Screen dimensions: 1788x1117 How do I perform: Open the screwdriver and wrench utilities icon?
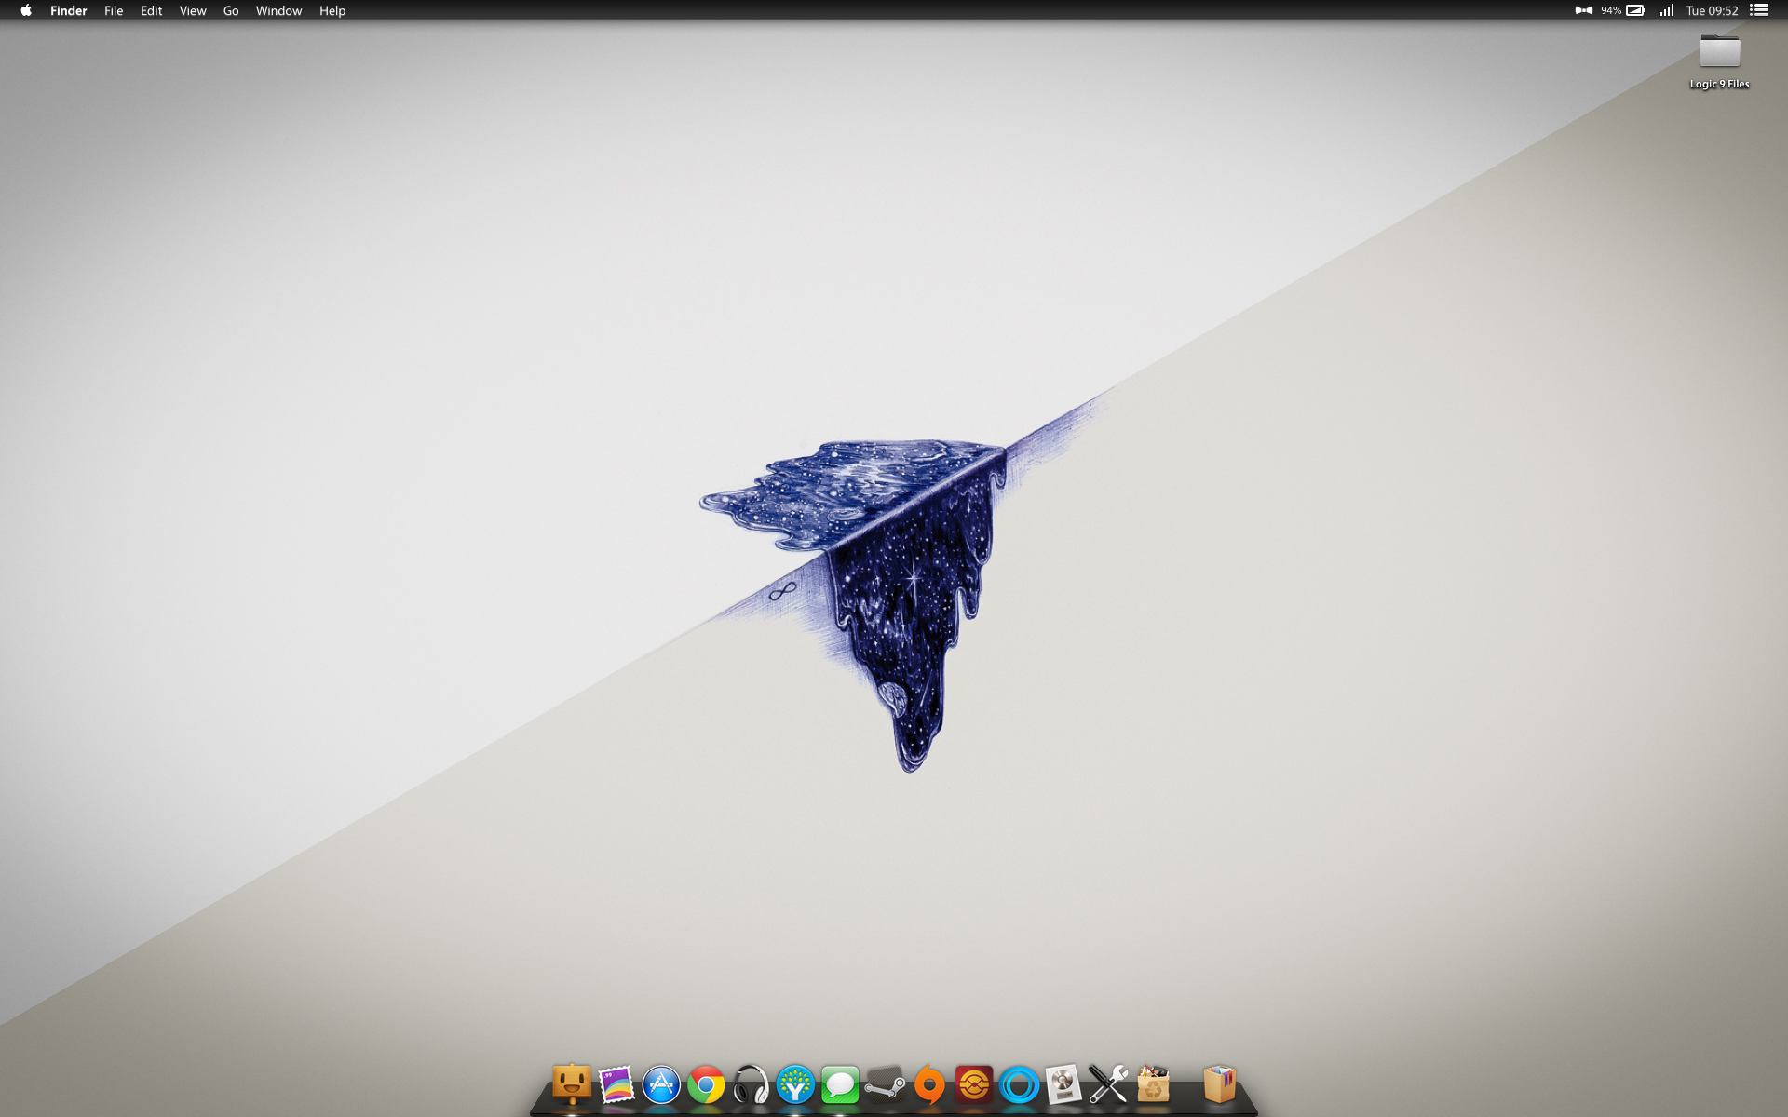point(1108,1084)
